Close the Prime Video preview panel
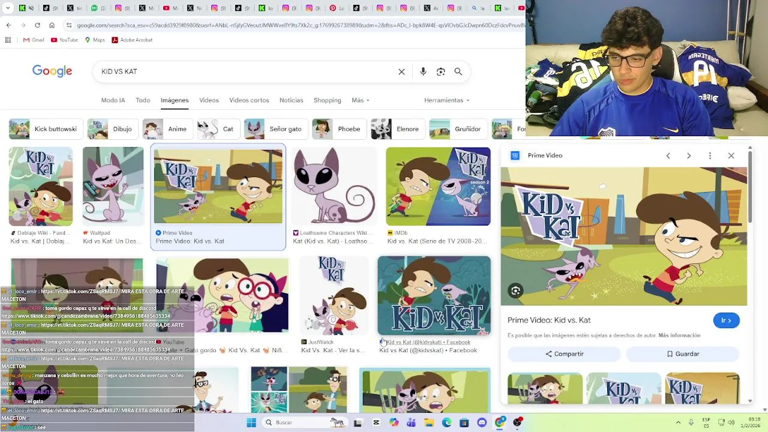The image size is (768, 432). tap(731, 155)
